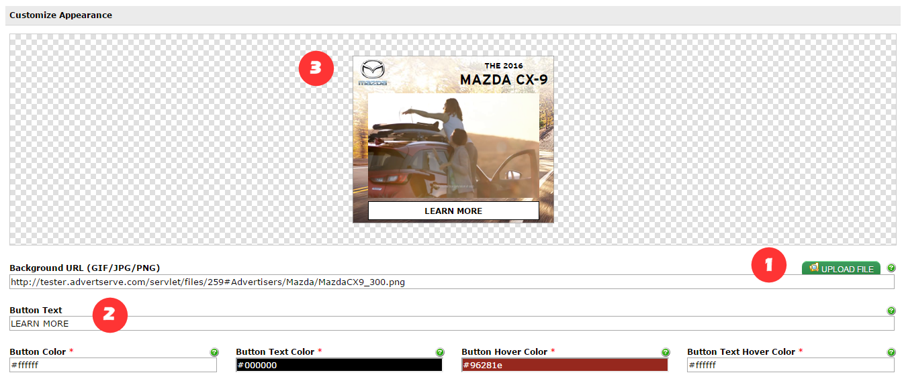Click the Button Color label
The height and width of the screenshot is (385, 904).
(x=38, y=352)
